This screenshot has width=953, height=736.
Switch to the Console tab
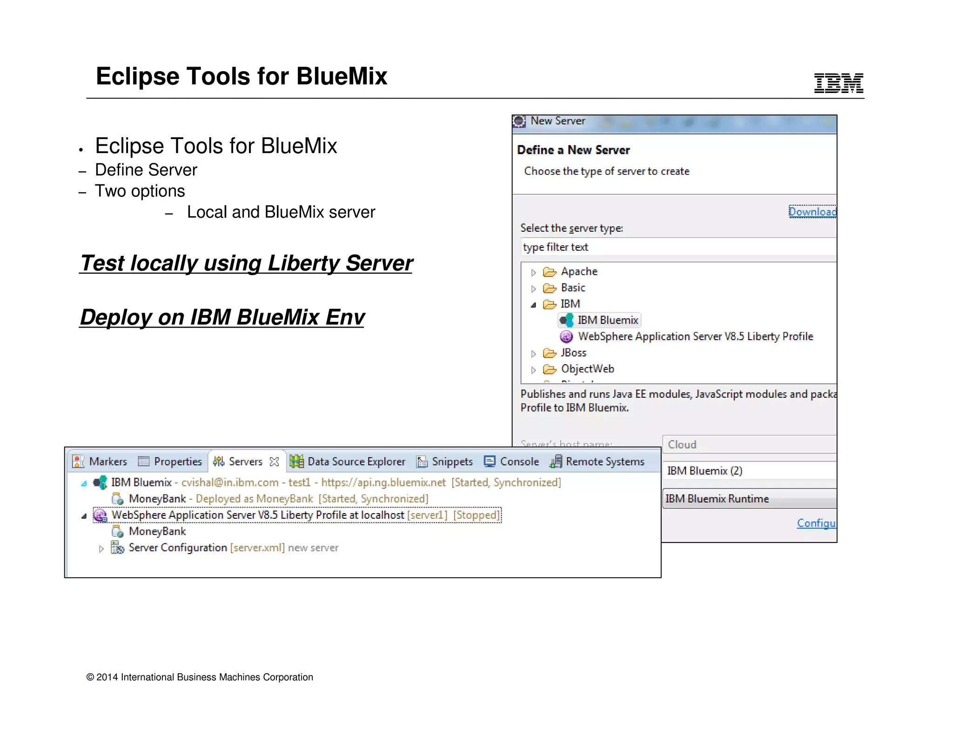point(511,462)
